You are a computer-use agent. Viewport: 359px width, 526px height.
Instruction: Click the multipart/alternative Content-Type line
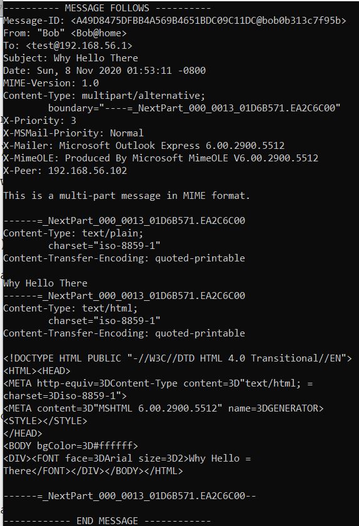pos(104,96)
